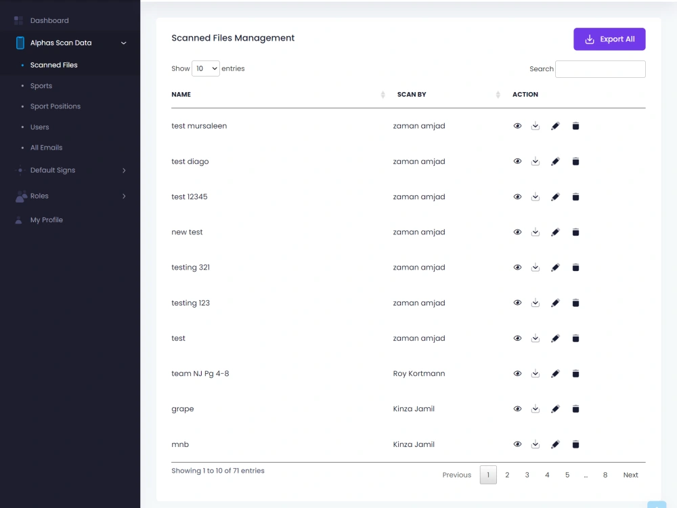677x508 pixels.
Task: Open Dashboard from sidebar
Action: [x=49, y=20]
